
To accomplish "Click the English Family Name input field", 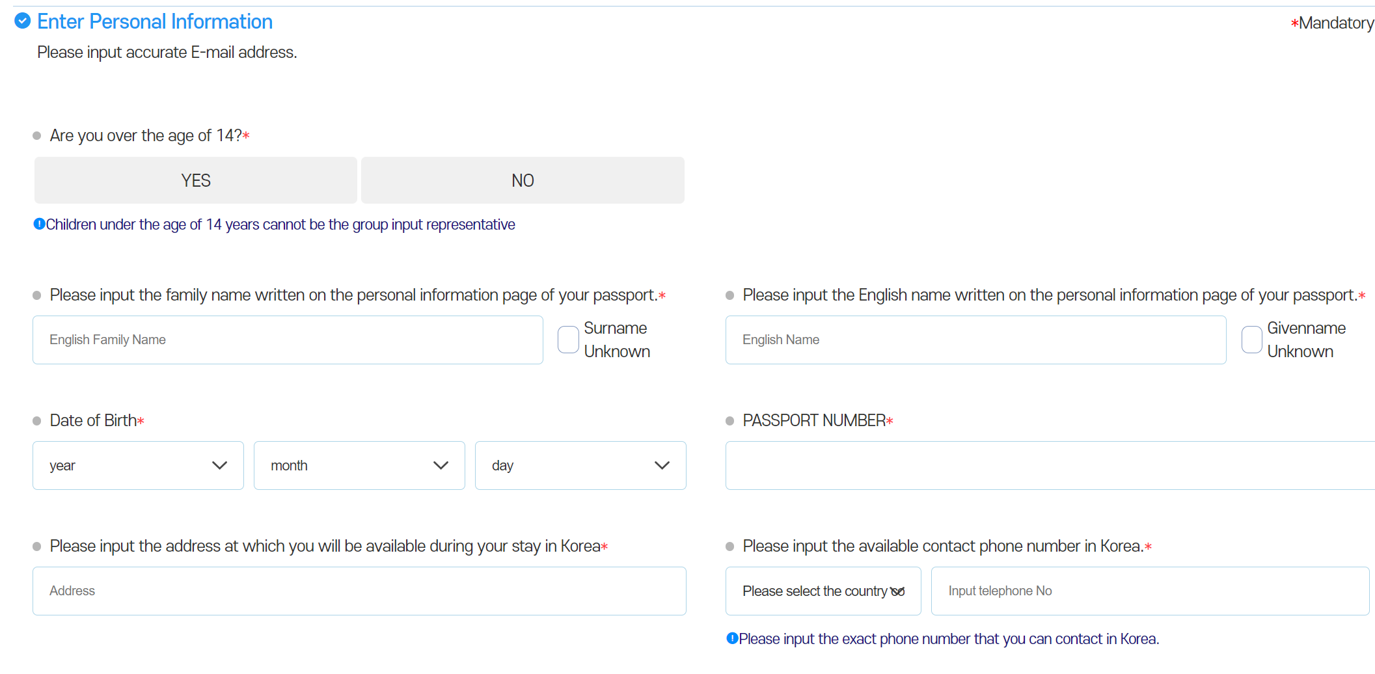I will pyautogui.click(x=287, y=339).
